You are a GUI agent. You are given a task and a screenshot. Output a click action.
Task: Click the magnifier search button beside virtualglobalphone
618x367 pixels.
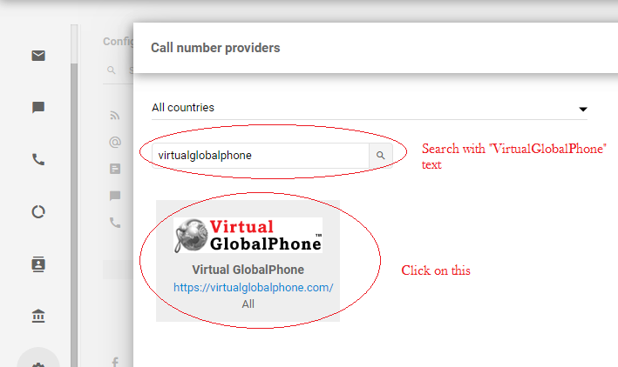point(380,156)
